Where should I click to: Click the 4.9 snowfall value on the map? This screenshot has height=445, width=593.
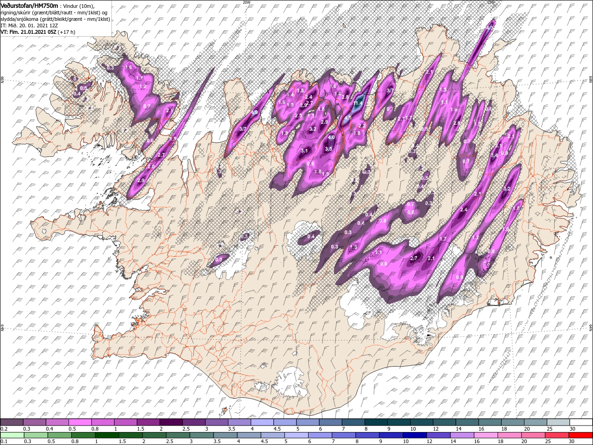254,112
